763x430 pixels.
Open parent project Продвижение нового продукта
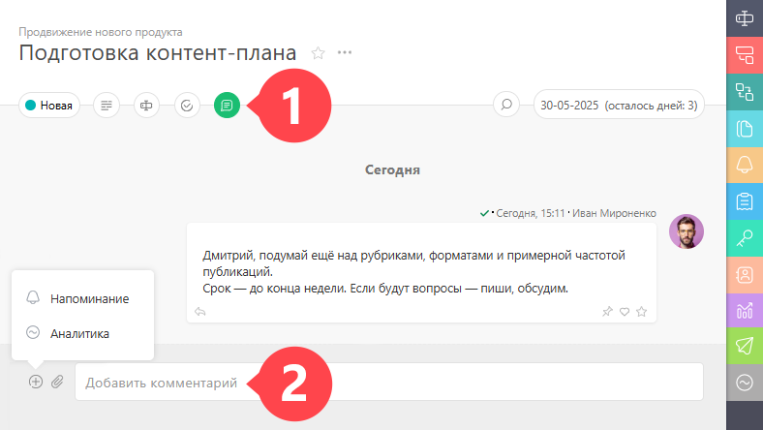point(101,32)
